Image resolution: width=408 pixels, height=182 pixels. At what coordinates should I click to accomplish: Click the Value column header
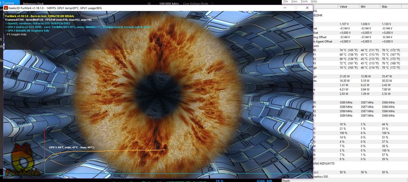[x=344, y=7]
